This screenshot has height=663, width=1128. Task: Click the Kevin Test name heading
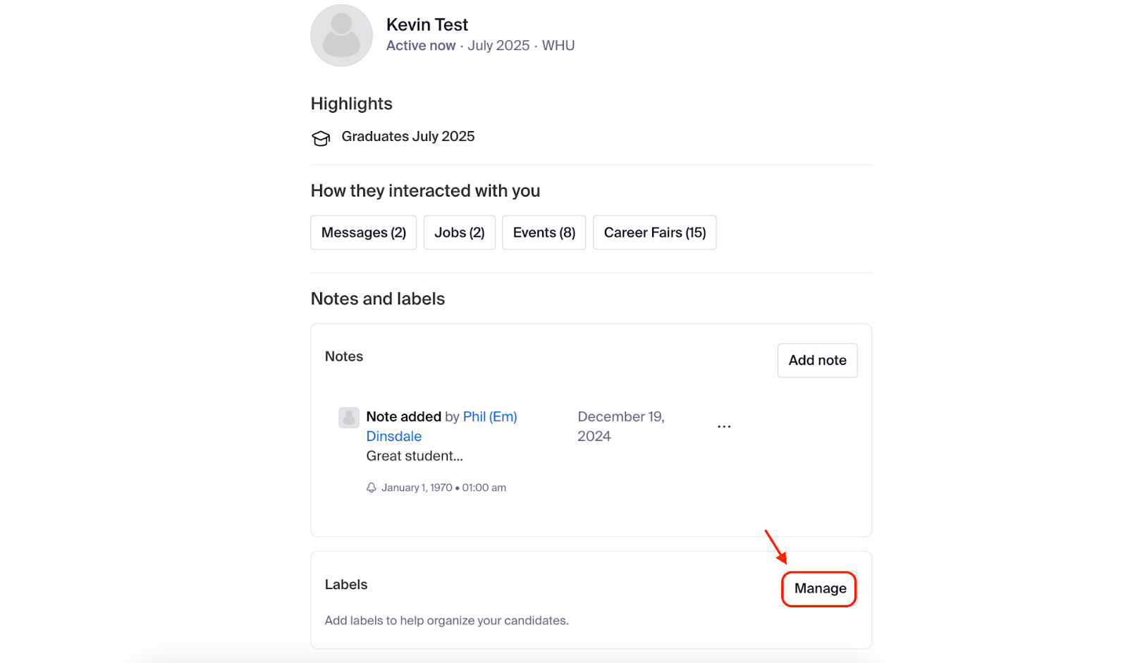427,25
